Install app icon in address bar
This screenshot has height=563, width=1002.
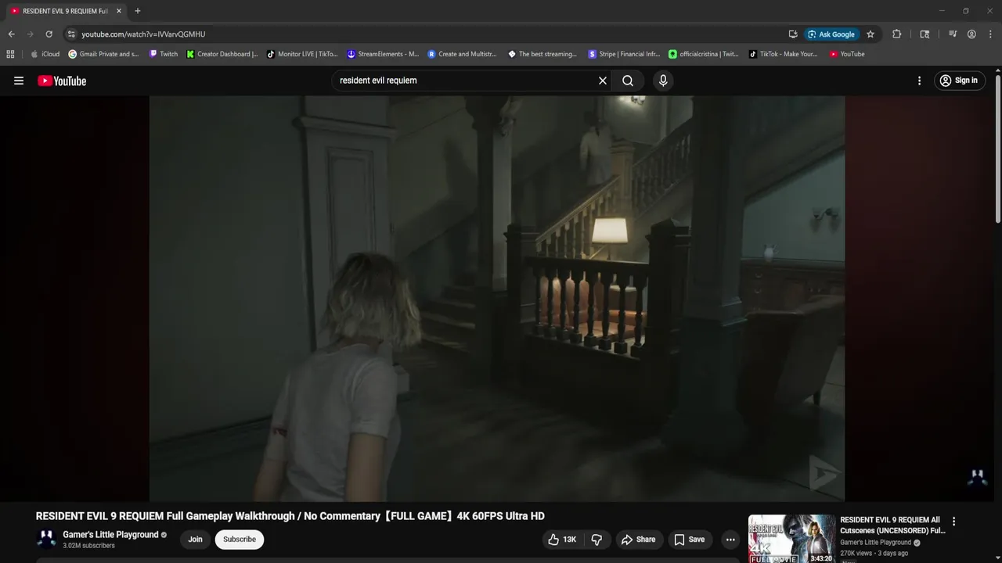(x=793, y=34)
